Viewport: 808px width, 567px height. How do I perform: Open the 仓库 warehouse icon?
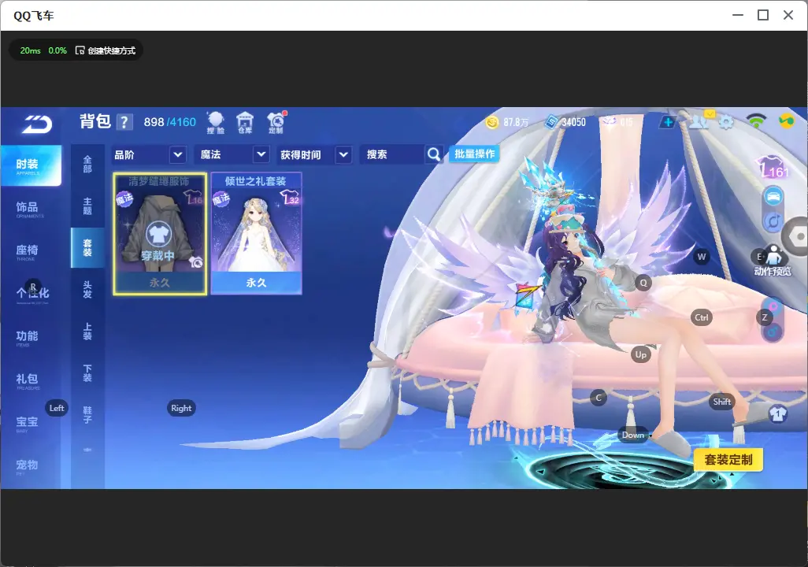pyautogui.click(x=245, y=123)
